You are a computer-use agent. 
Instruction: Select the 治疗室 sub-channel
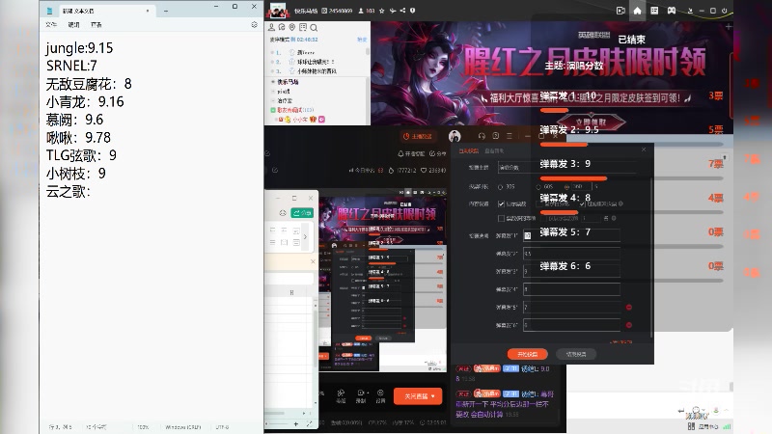click(x=285, y=100)
